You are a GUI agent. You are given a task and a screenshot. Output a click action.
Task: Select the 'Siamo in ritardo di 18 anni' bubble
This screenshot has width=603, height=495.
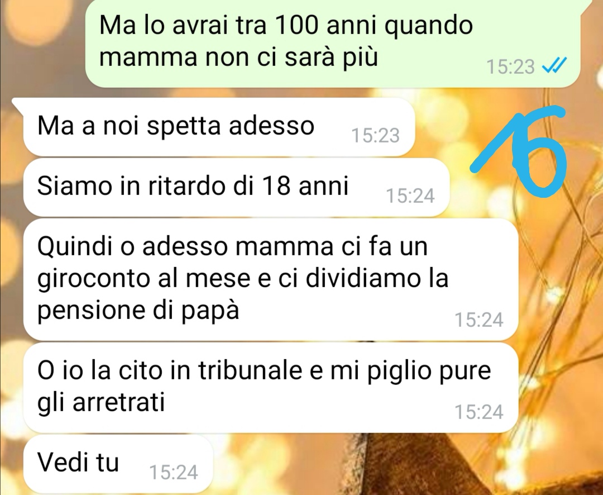[x=236, y=187]
